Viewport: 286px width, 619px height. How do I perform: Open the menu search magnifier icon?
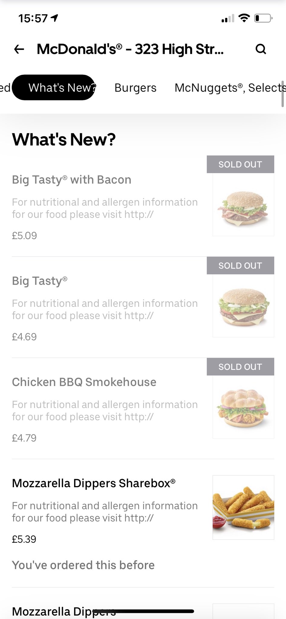(261, 49)
